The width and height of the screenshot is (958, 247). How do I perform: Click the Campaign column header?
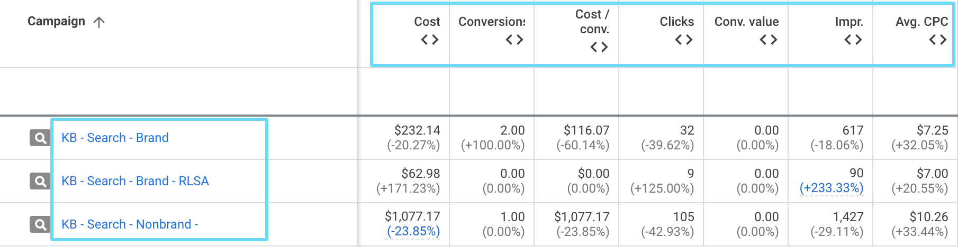pyautogui.click(x=56, y=21)
